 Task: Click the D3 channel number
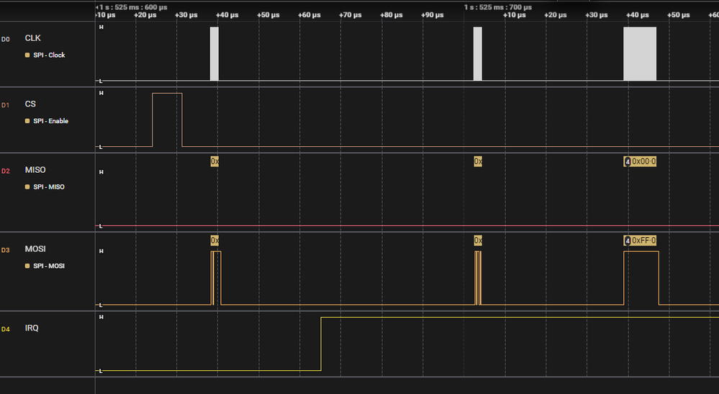tap(6, 251)
